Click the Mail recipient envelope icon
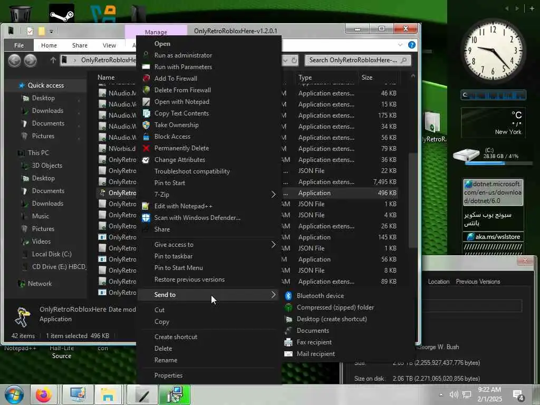This screenshot has height=405, width=540. (288, 354)
